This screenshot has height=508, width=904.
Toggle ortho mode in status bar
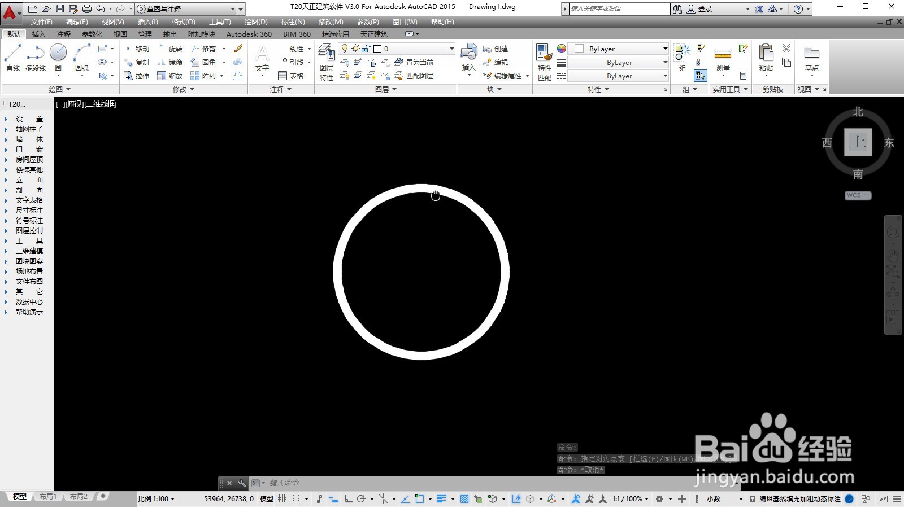(348, 499)
